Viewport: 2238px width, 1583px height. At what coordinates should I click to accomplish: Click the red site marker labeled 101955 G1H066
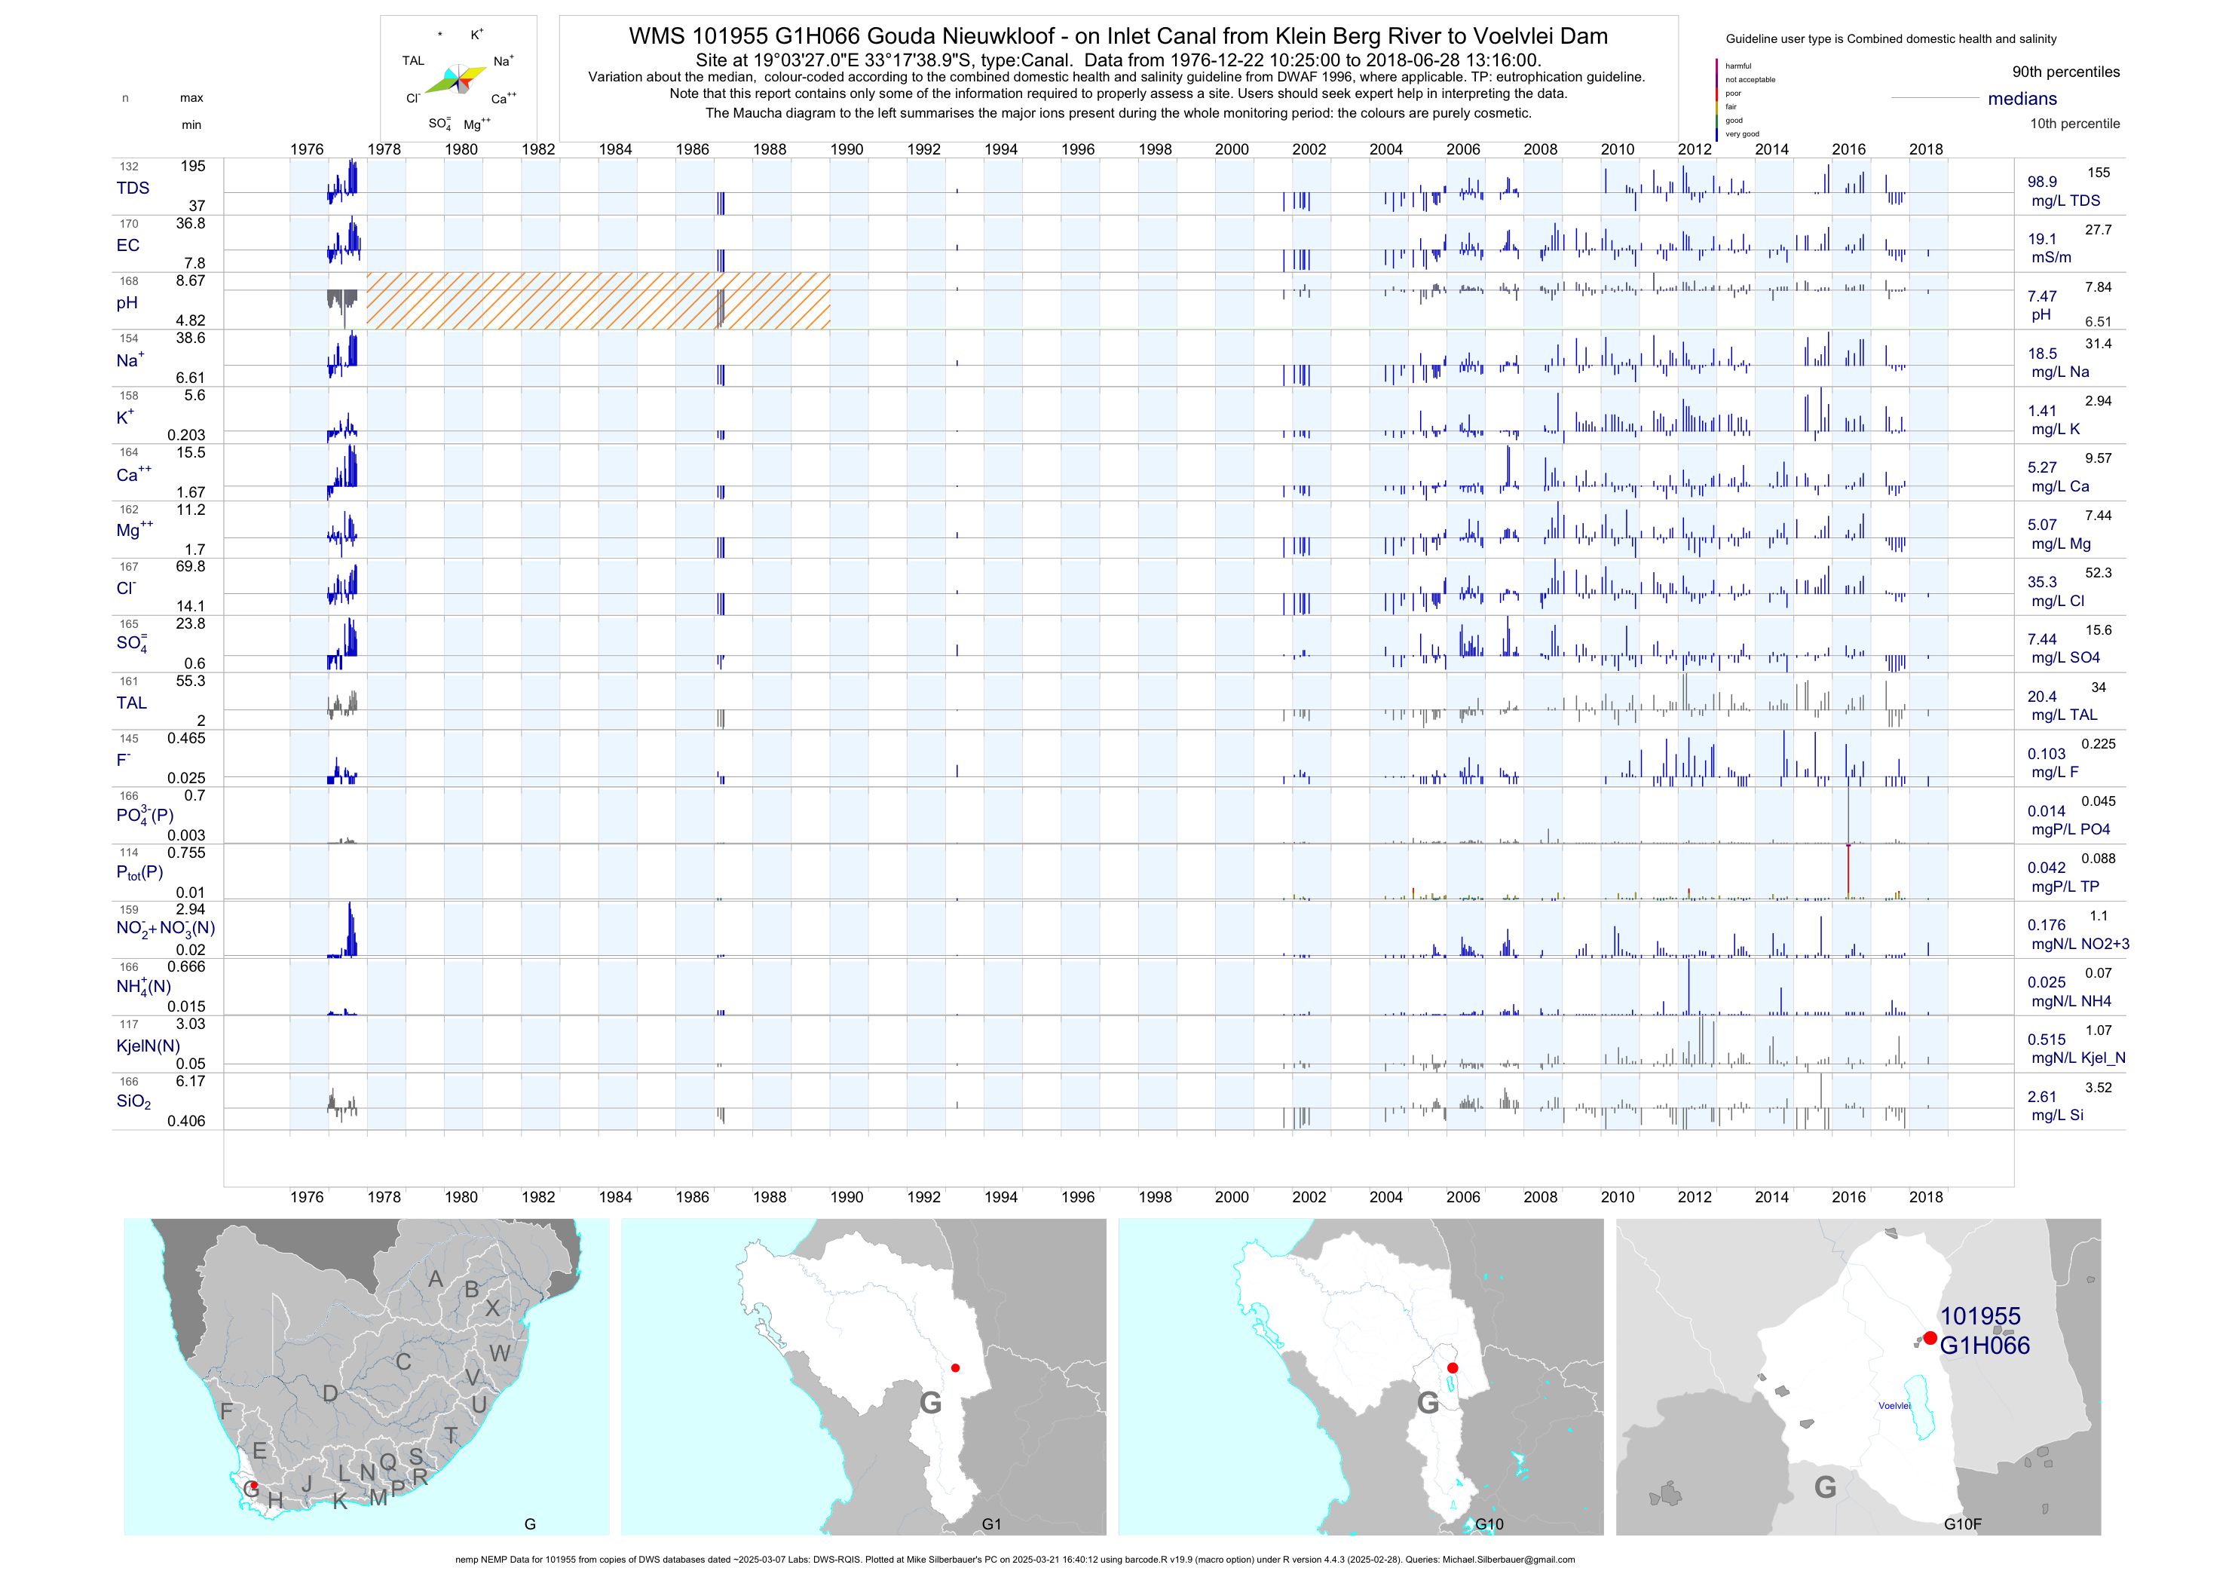pos(1930,1337)
